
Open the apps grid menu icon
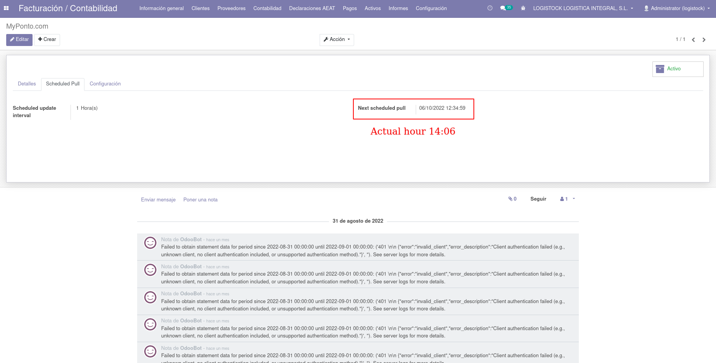coord(6,8)
